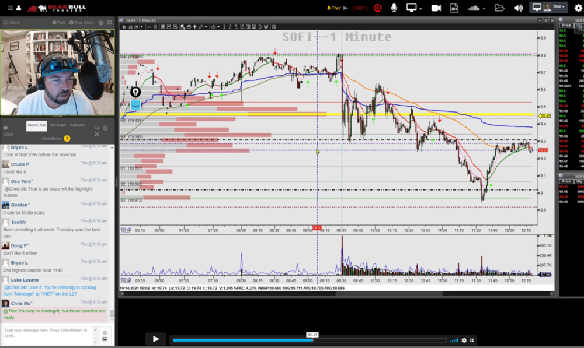
Task: Open the folder icon in top bar
Action: (x=499, y=8)
